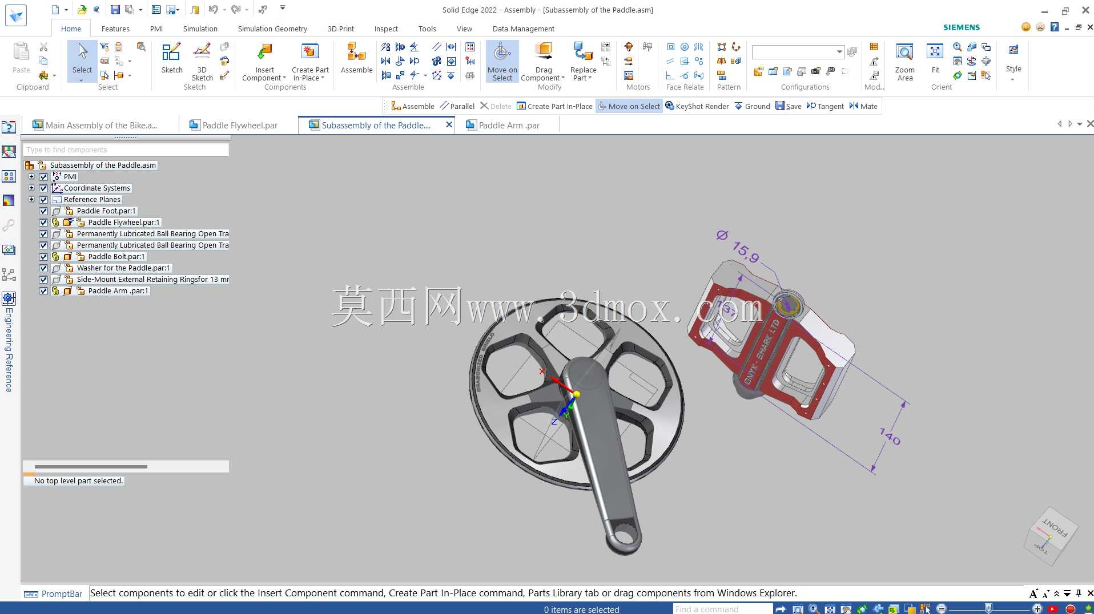Open the configurations combo box dropdown

[x=839, y=52]
